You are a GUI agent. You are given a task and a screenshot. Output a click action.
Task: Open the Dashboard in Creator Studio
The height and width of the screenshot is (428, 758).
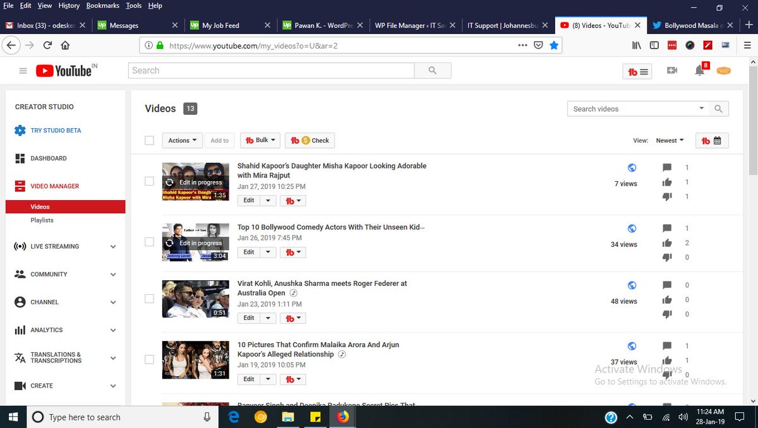49,158
